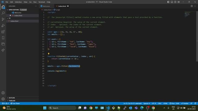The width and height of the screenshot is (198, 111).
Task: Select the index.html editor tab
Action: tap(62, 6)
